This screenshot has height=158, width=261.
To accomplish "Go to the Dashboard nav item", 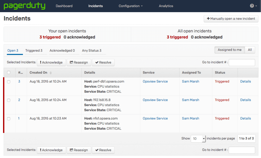I will tap(64, 6).
